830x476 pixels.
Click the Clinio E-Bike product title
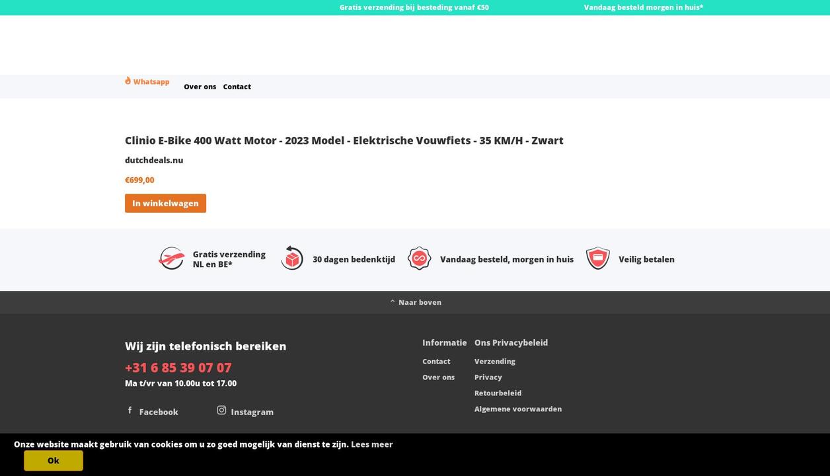(x=344, y=140)
